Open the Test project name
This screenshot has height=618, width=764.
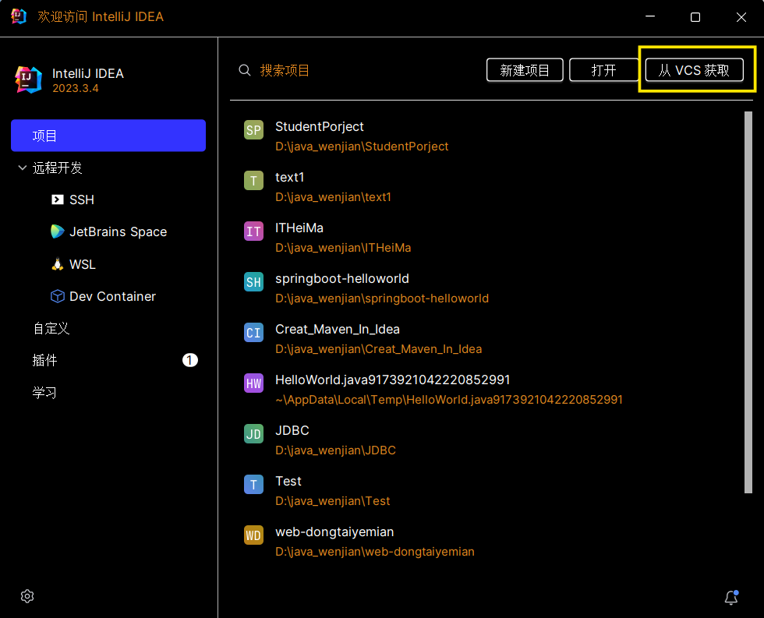point(288,481)
